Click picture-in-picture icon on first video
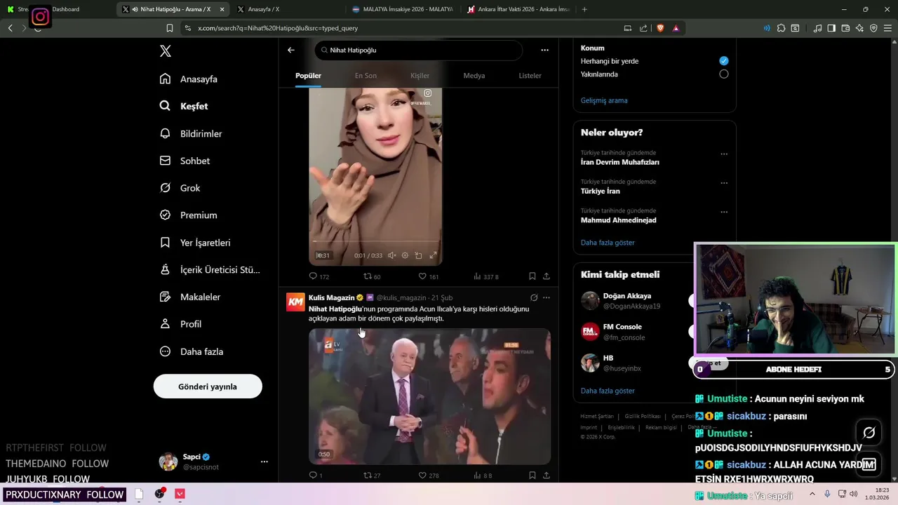 point(419,255)
